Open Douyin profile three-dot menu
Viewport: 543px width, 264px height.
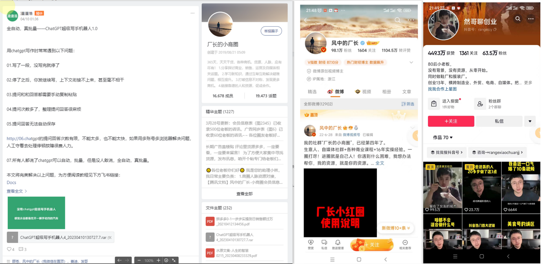pyautogui.click(x=531, y=19)
